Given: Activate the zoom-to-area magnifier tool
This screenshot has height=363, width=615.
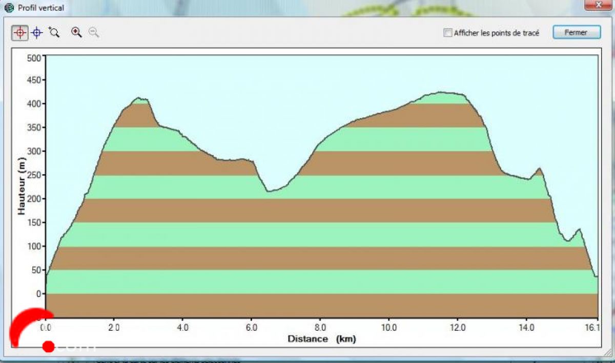Looking at the screenshot, I should (x=54, y=33).
